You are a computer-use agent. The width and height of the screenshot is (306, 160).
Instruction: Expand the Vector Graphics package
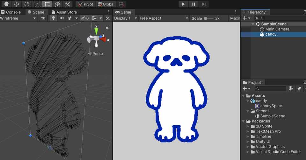(x=248, y=147)
